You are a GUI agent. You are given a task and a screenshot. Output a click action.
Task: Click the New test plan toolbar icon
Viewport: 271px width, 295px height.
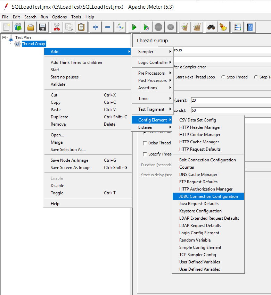(x=7, y=27)
